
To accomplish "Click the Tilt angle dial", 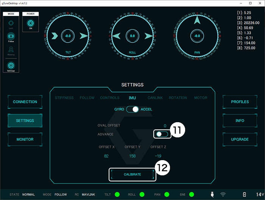I will click(68, 36).
